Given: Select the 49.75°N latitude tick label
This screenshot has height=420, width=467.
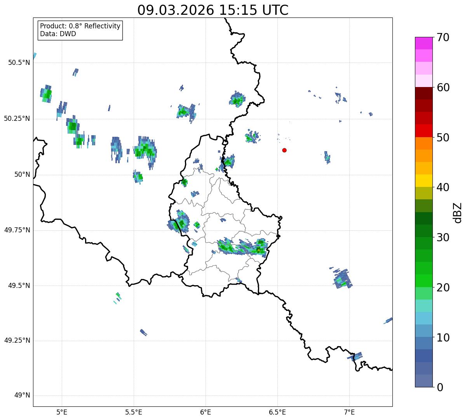Looking at the screenshot, I should tap(17, 230).
